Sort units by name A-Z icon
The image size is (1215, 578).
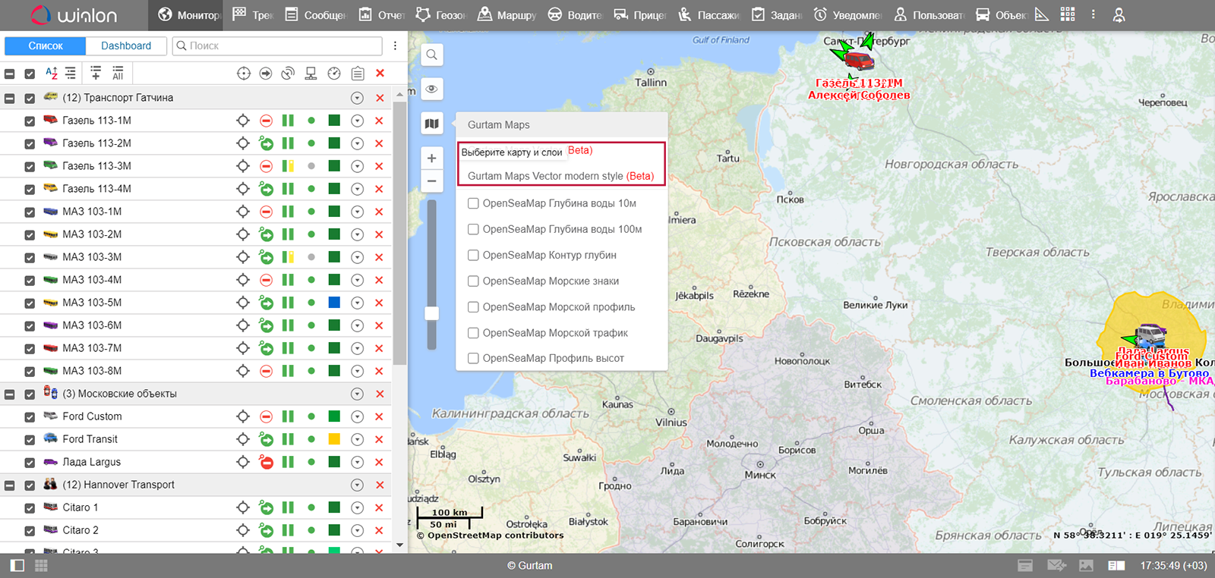[51, 73]
